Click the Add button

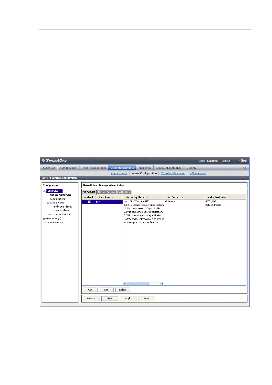point(90,290)
